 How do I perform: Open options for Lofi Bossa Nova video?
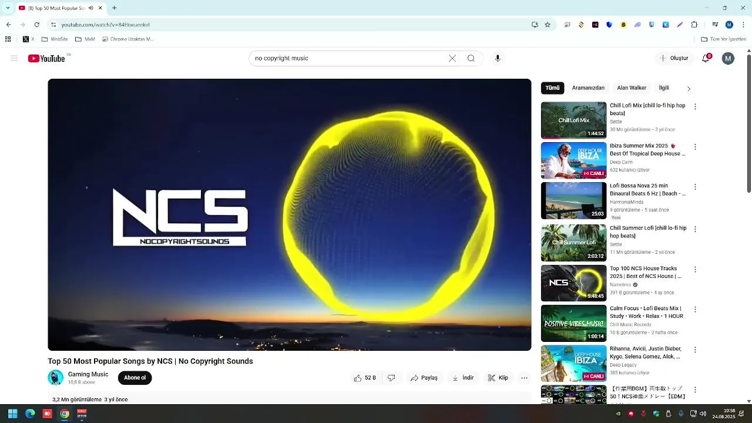coord(695,187)
